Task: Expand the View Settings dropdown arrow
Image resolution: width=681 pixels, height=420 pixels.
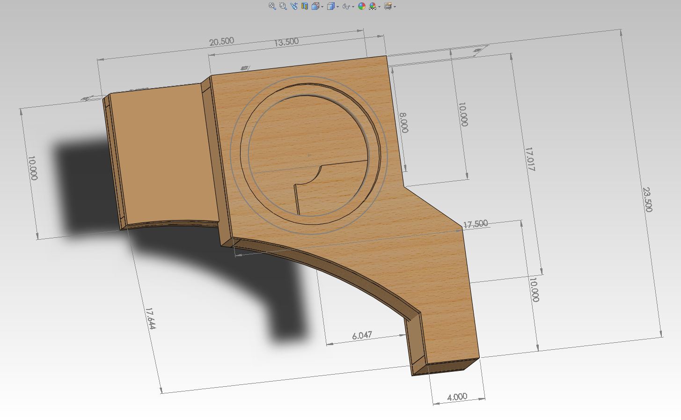Action: (x=395, y=7)
